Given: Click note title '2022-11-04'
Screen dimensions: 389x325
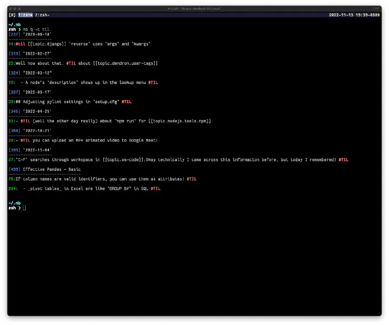Looking at the screenshot, I should [x=37, y=150].
